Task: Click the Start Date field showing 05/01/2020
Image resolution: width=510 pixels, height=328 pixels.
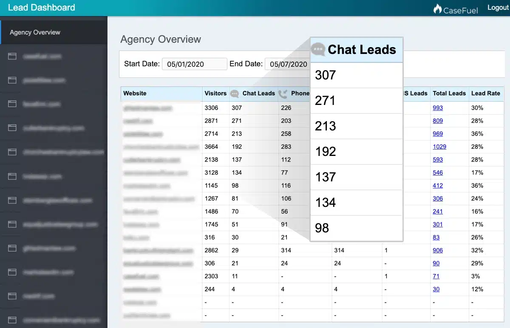Action: (x=194, y=64)
